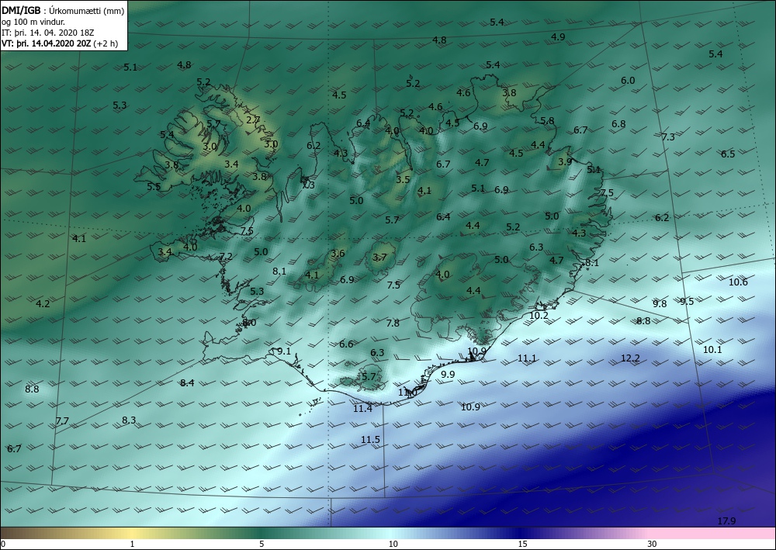Select the 10.1 value on the map

point(712,350)
